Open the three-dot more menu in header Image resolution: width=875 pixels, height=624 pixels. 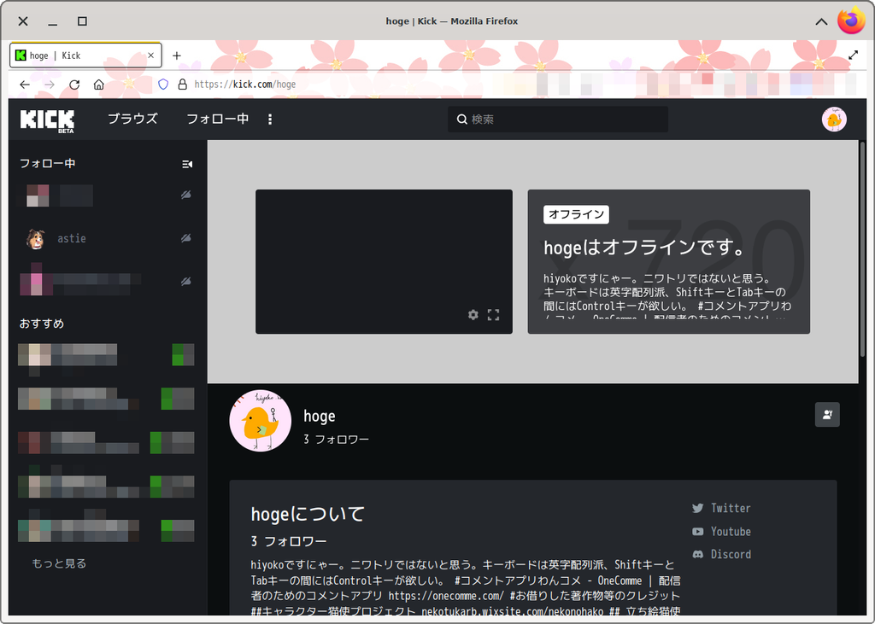270,120
